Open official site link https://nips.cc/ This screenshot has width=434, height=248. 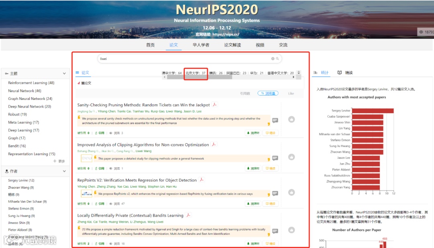[x=226, y=34]
